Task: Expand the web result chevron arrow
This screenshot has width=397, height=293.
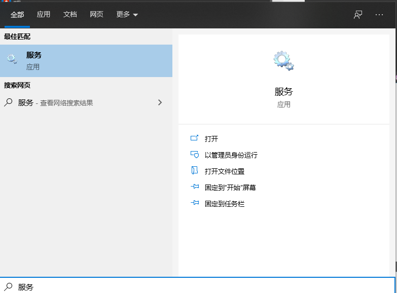Action: pos(160,102)
